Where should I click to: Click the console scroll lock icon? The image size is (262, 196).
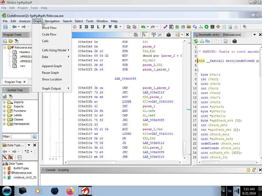pyautogui.click(x=248, y=170)
